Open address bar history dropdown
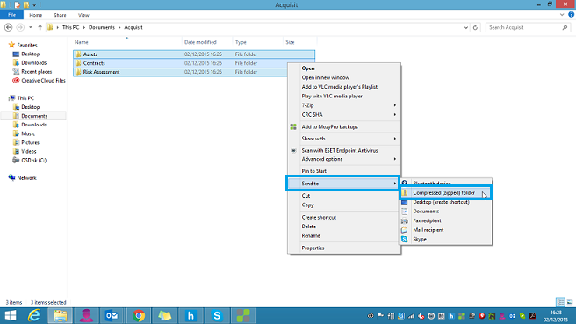The image size is (576, 324). (x=465, y=27)
